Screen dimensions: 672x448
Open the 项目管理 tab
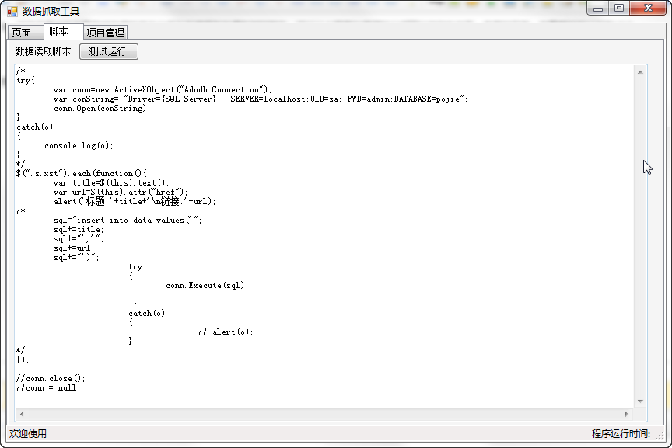(x=106, y=33)
